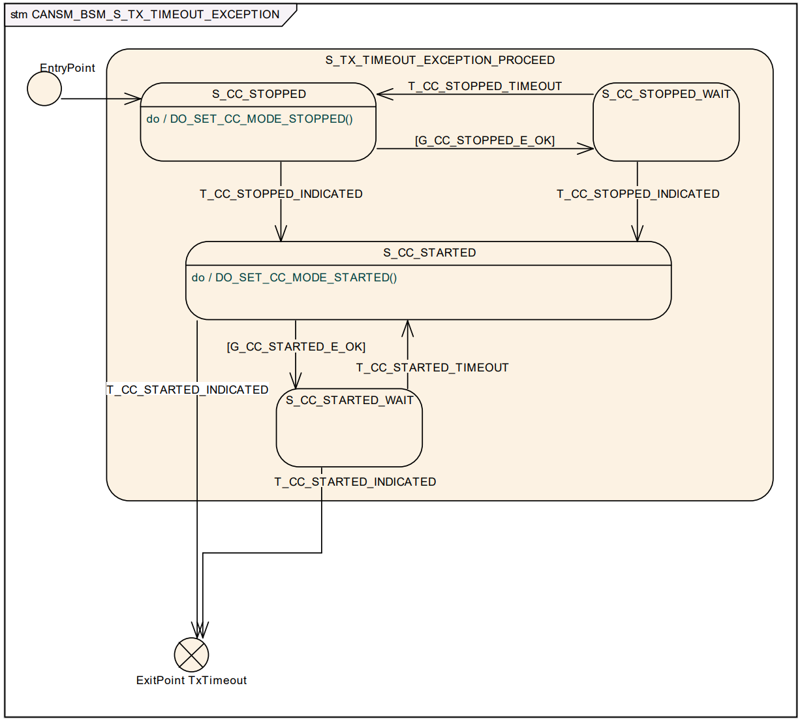Screen dimensions: 802x724
Task: Select the S_CC_STOPPED_WAIT state box
Action: click(x=666, y=121)
